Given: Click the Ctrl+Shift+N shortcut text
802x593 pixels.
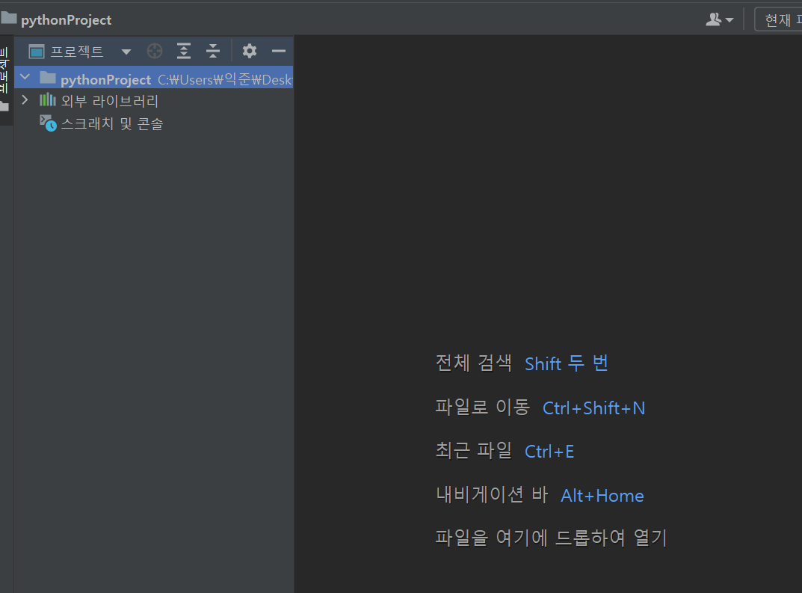Looking at the screenshot, I should [593, 408].
